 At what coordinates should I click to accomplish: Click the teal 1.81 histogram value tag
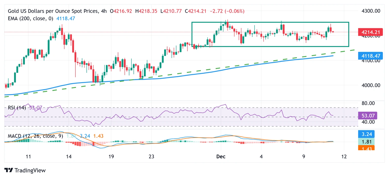(x=366, y=141)
